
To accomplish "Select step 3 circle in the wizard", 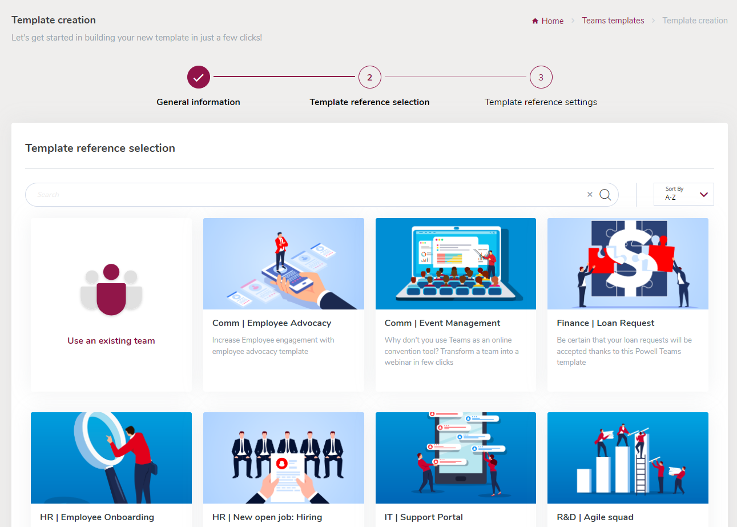I will (541, 77).
